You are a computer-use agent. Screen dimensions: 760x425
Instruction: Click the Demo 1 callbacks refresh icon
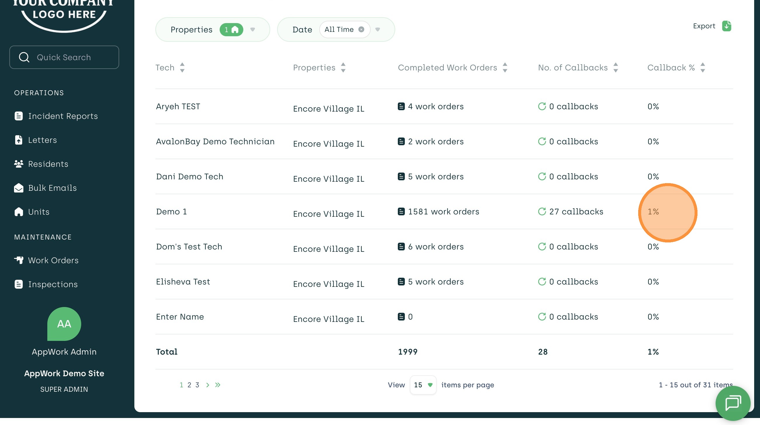tap(542, 211)
